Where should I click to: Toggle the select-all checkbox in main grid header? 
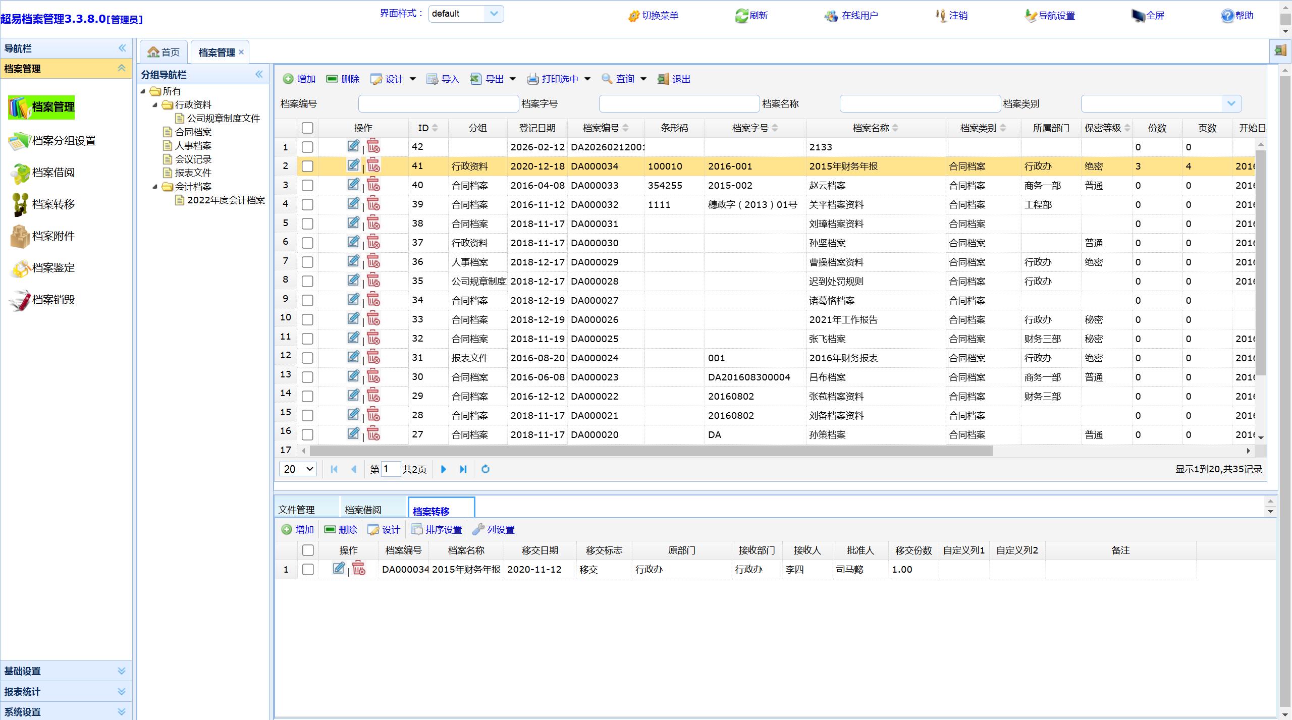307,128
